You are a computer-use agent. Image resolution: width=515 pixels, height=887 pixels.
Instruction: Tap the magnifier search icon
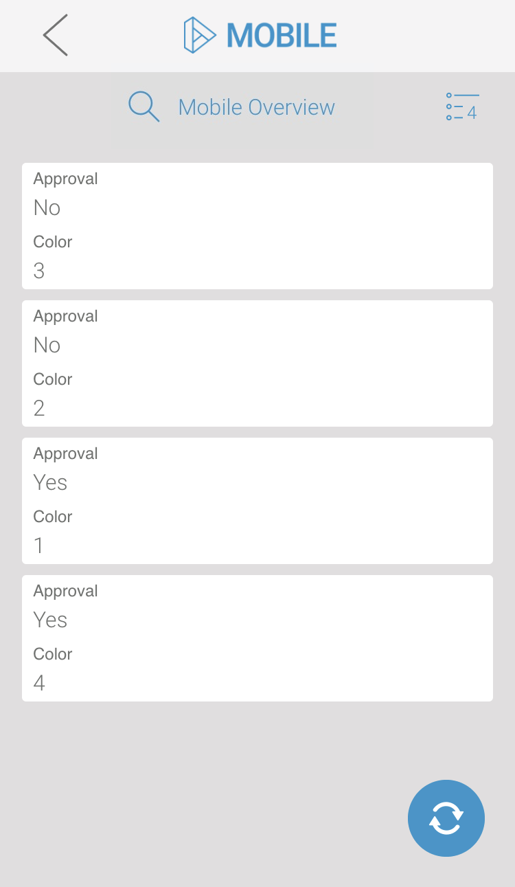[144, 106]
